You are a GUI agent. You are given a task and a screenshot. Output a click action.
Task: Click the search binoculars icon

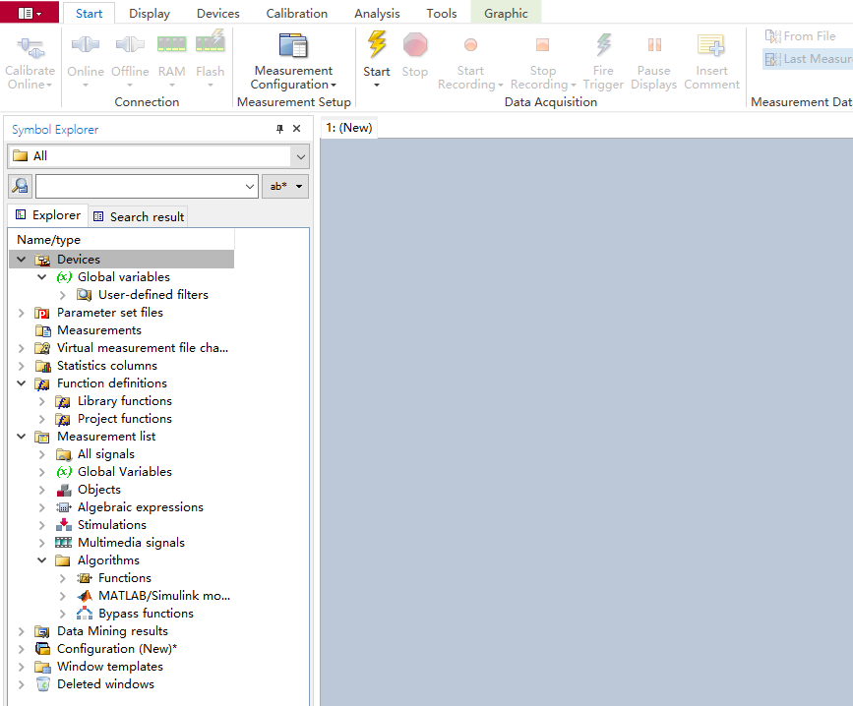pyautogui.click(x=21, y=187)
